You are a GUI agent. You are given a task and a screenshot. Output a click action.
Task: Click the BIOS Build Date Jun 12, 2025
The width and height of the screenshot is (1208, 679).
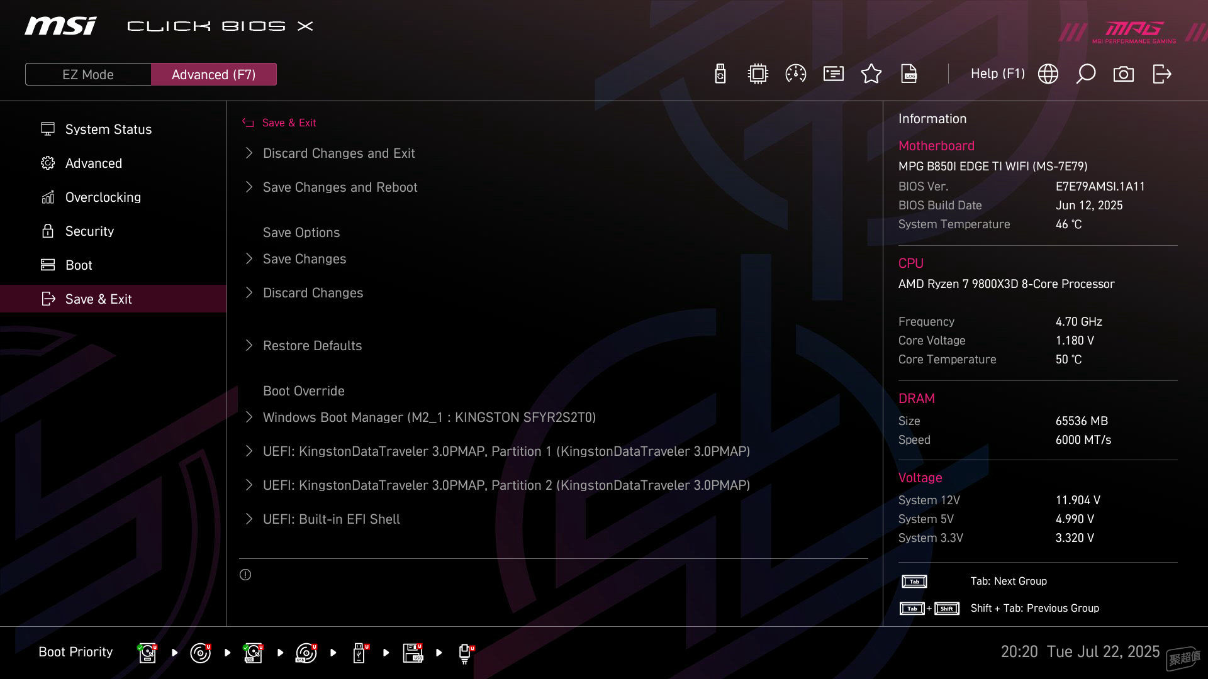[x=1089, y=205]
